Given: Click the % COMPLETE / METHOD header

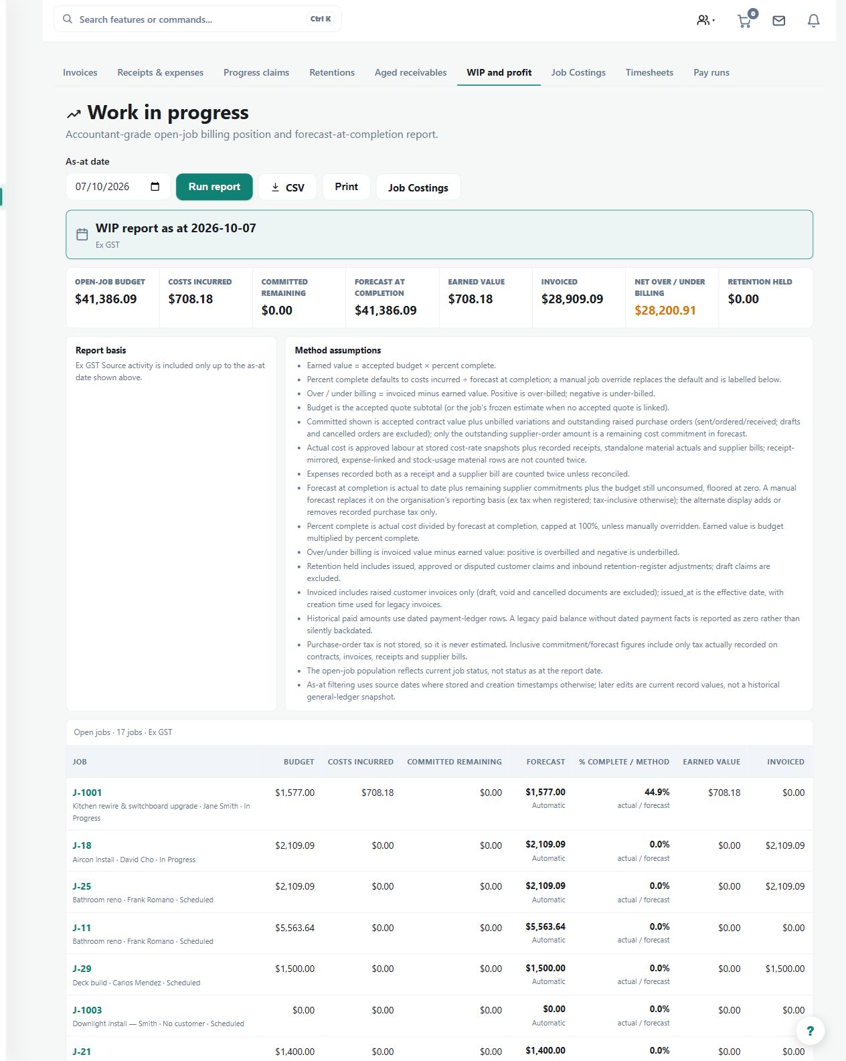Looking at the screenshot, I should pyautogui.click(x=624, y=762).
